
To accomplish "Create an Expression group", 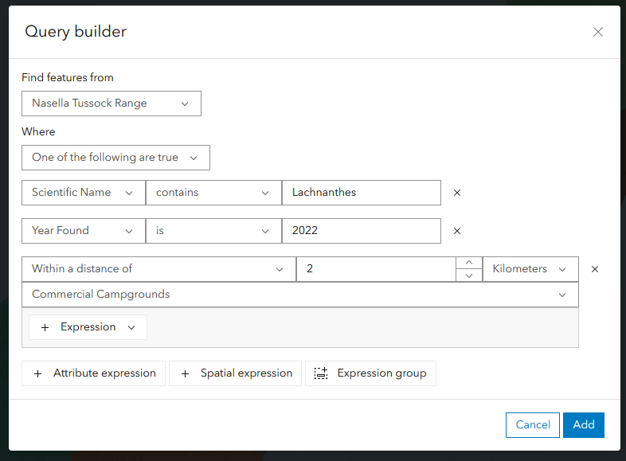I will [x=370, y=373].
